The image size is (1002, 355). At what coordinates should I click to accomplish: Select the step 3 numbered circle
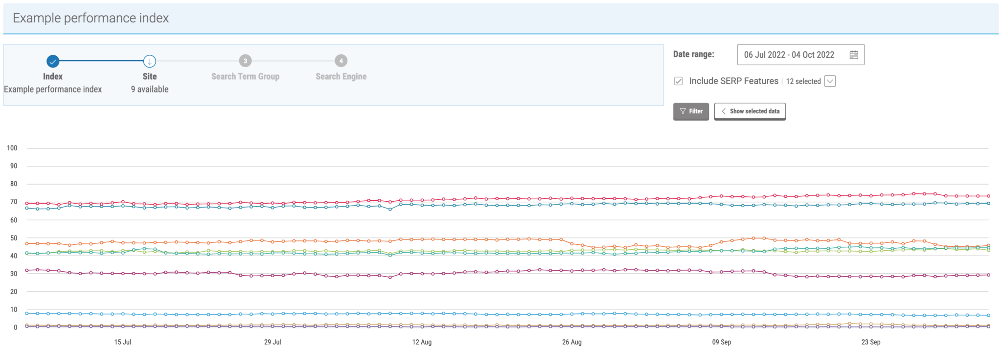click(x=245, y=61)
